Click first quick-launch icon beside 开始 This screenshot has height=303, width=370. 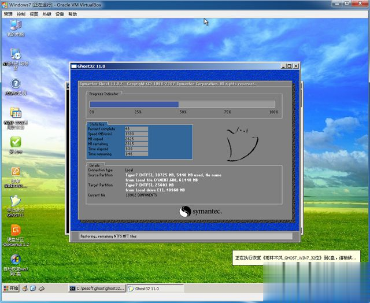(x=25, y=289)
